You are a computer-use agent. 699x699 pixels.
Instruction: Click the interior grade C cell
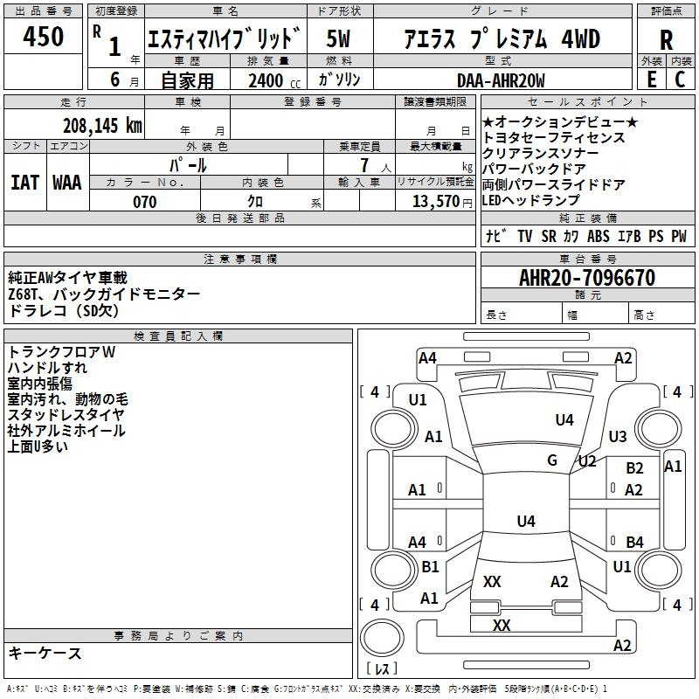point(680,78)
